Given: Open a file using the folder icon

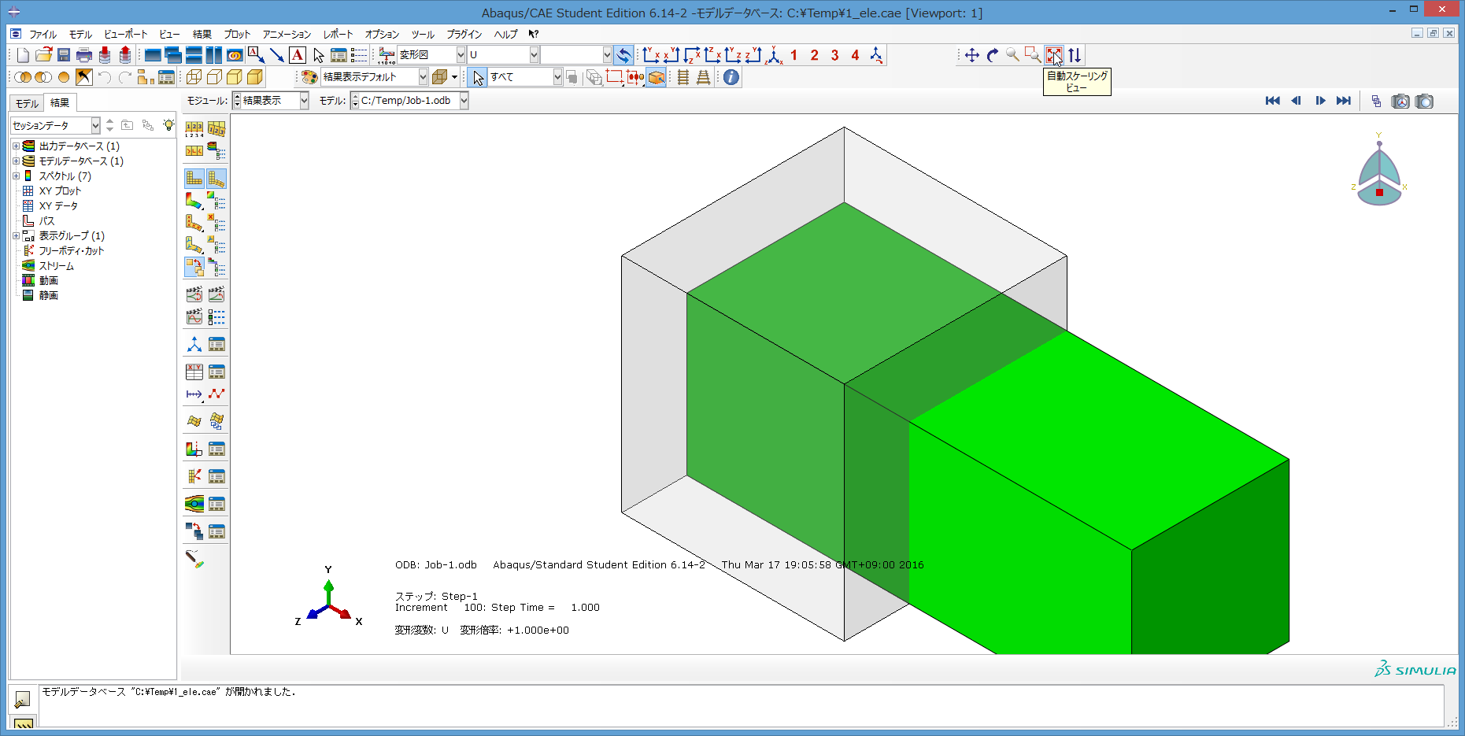Looking at the screenshot, I should (x=43, y=55).
